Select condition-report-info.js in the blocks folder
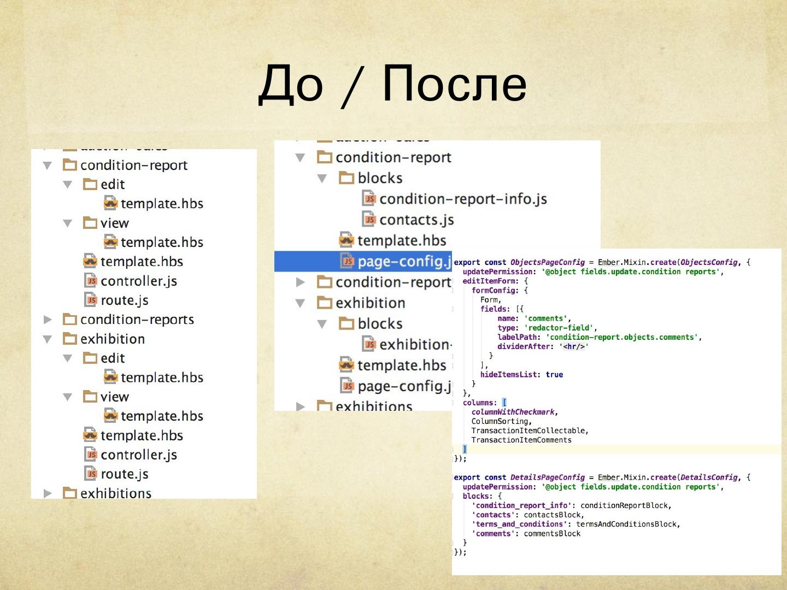Viewport: 787px width, 590px height. pos(462,199)
